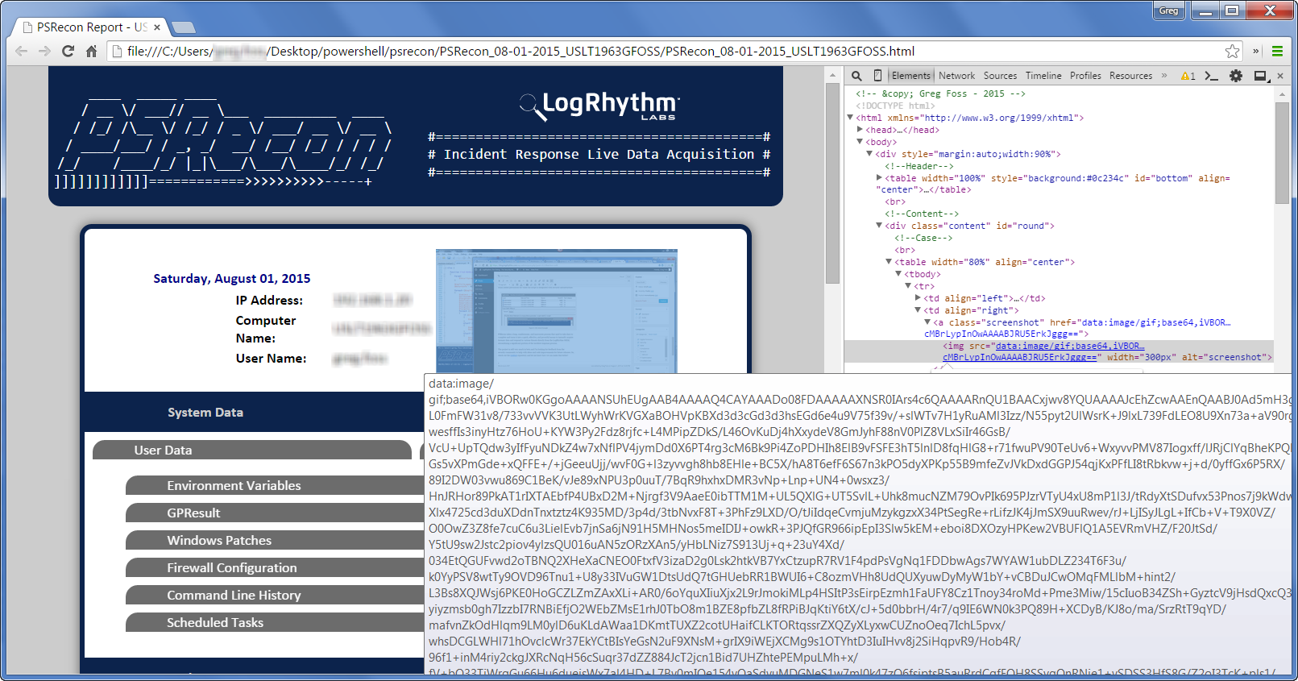Change the DevTools dock side icon
Viewport: 1298px width, 681px height.
coord(1260,76)
